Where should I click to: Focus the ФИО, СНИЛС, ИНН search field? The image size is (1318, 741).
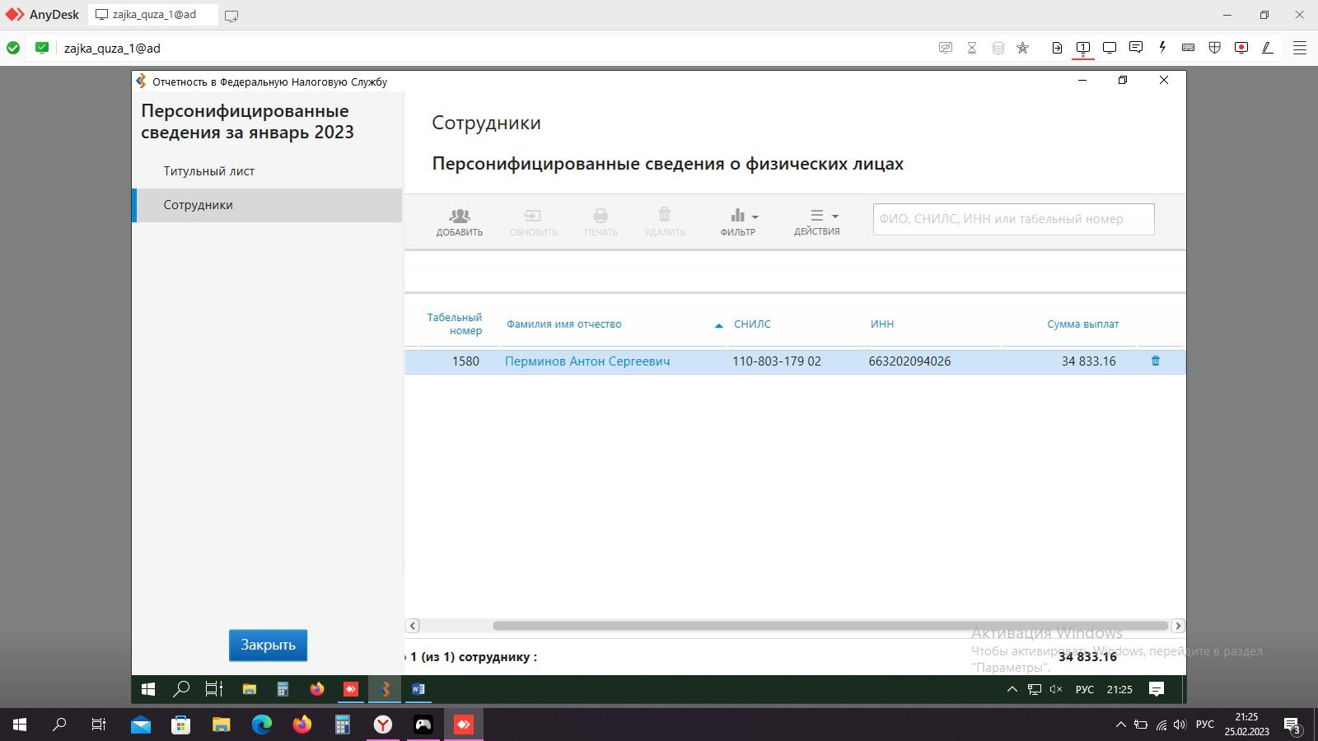pos(1013,219)
